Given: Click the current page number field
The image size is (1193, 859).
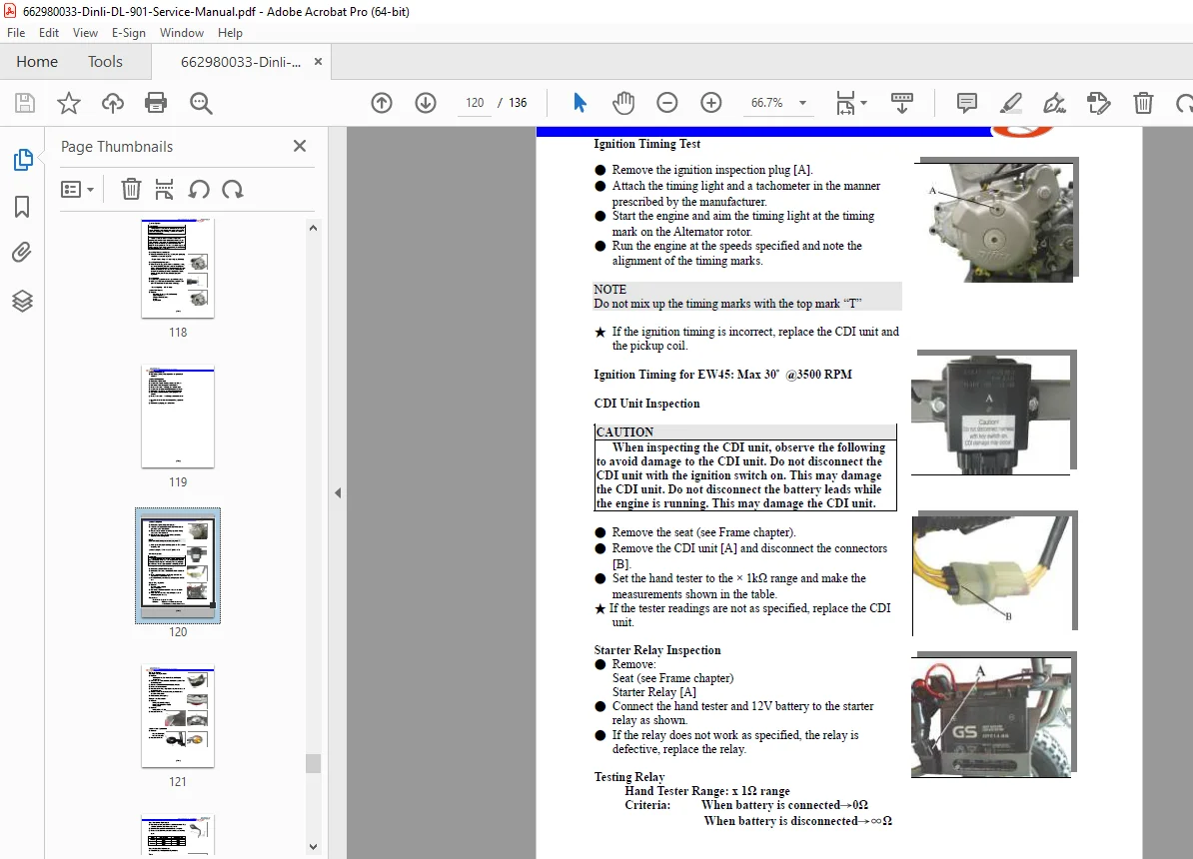Looking at the screenshot, I should [x=475, y=103].
